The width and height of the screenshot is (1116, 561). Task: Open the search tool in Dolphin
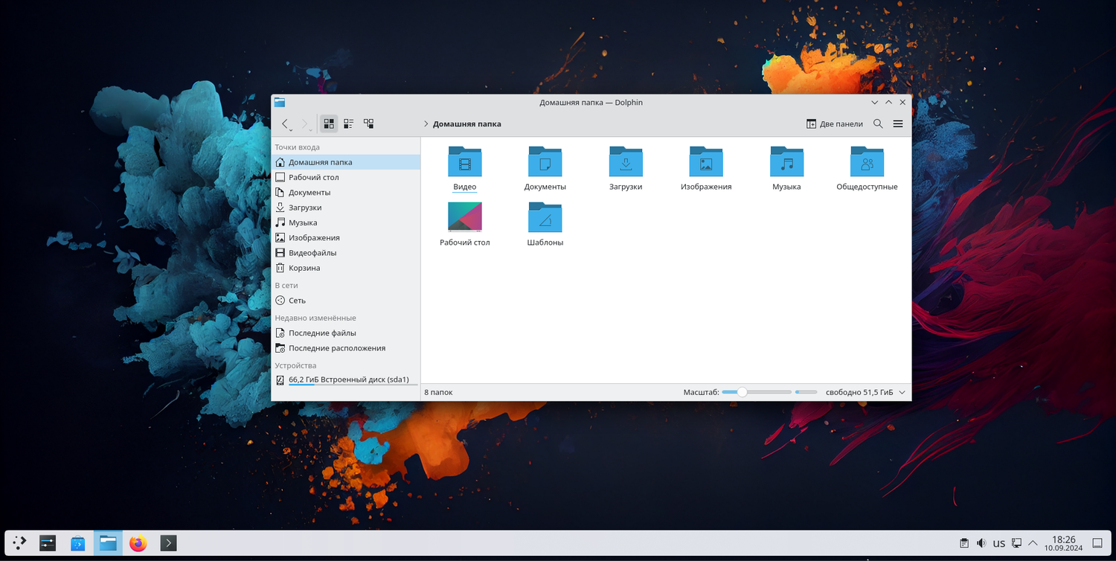click(x=878, y=124)
